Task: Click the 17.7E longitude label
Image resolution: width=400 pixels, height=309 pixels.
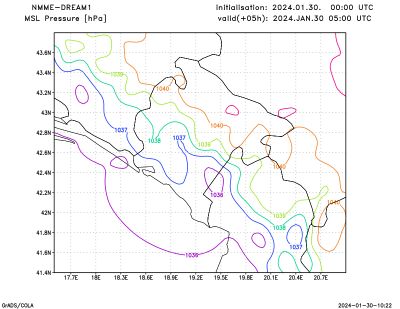Action: pyautogui.click(x=71, y=277)
